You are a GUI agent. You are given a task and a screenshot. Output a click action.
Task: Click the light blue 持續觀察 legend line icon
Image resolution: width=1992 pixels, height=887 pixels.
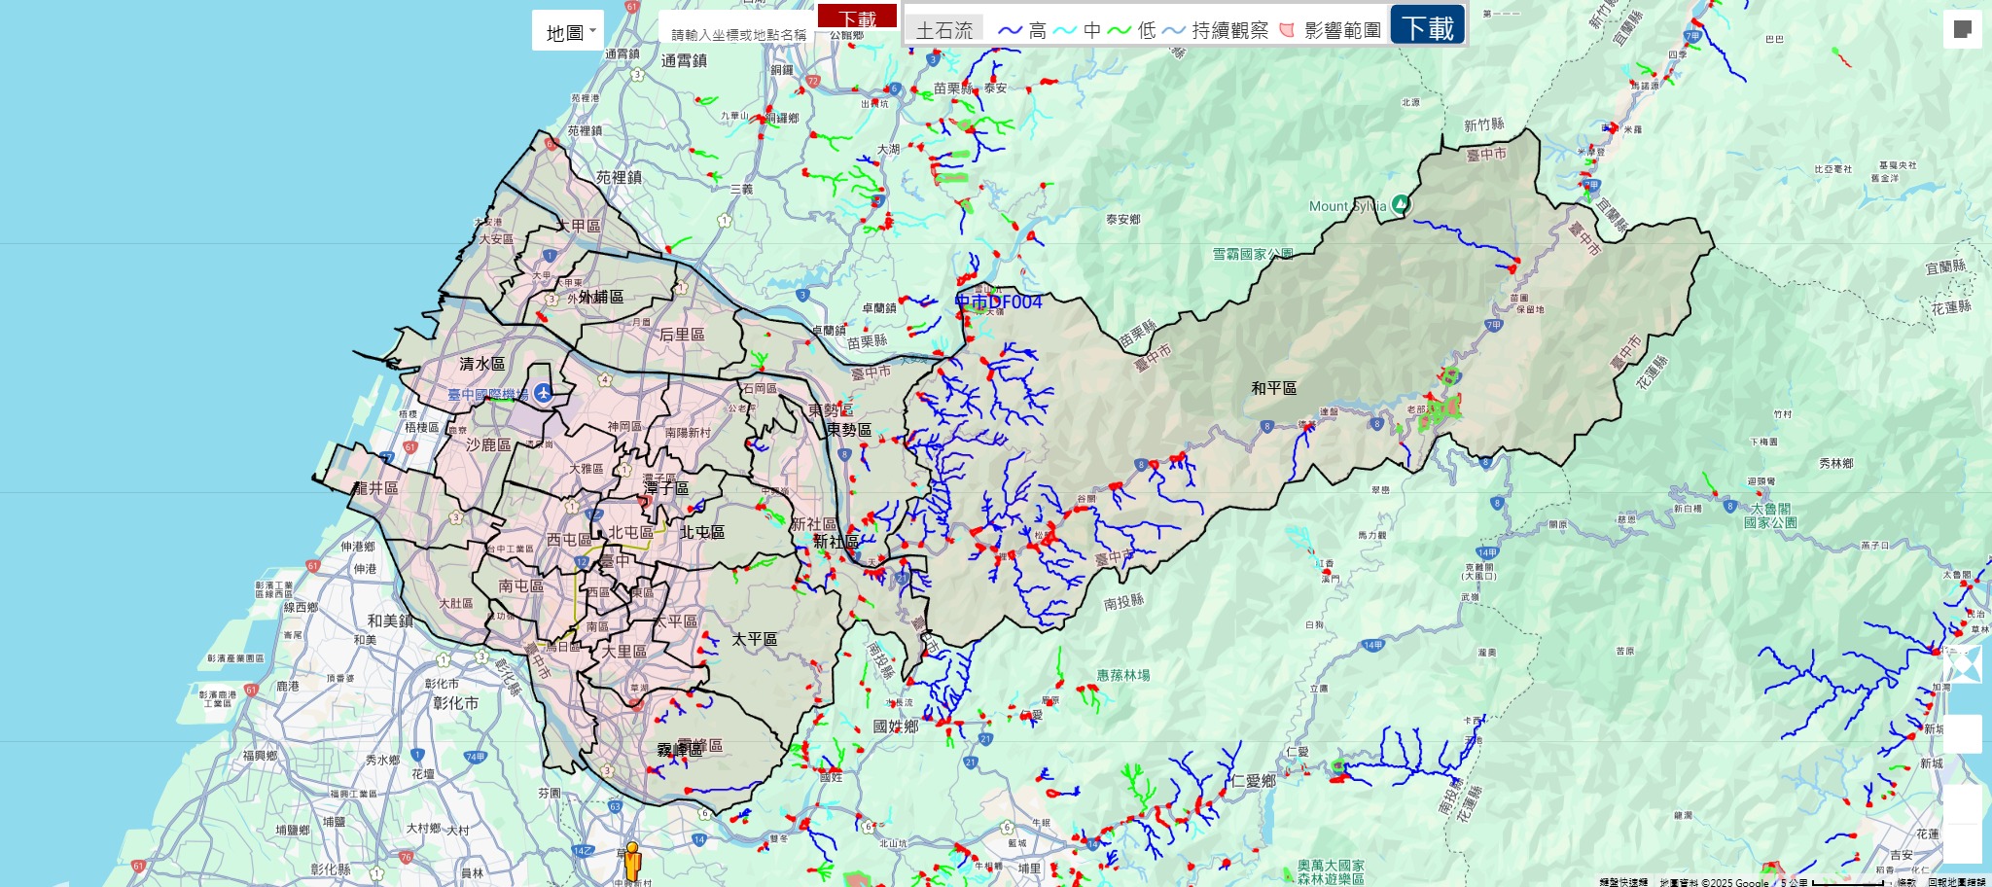(x=1174, y=31)
